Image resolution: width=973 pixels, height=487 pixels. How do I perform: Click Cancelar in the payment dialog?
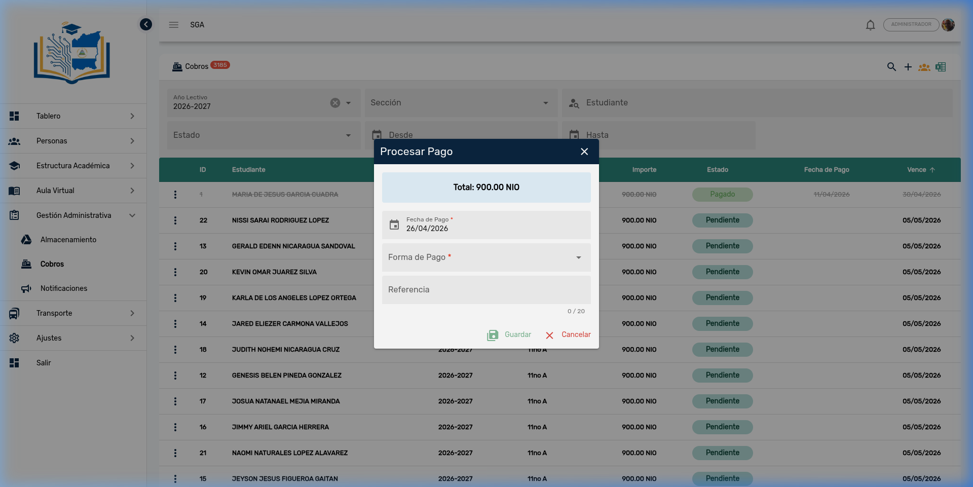pos(569,335)
